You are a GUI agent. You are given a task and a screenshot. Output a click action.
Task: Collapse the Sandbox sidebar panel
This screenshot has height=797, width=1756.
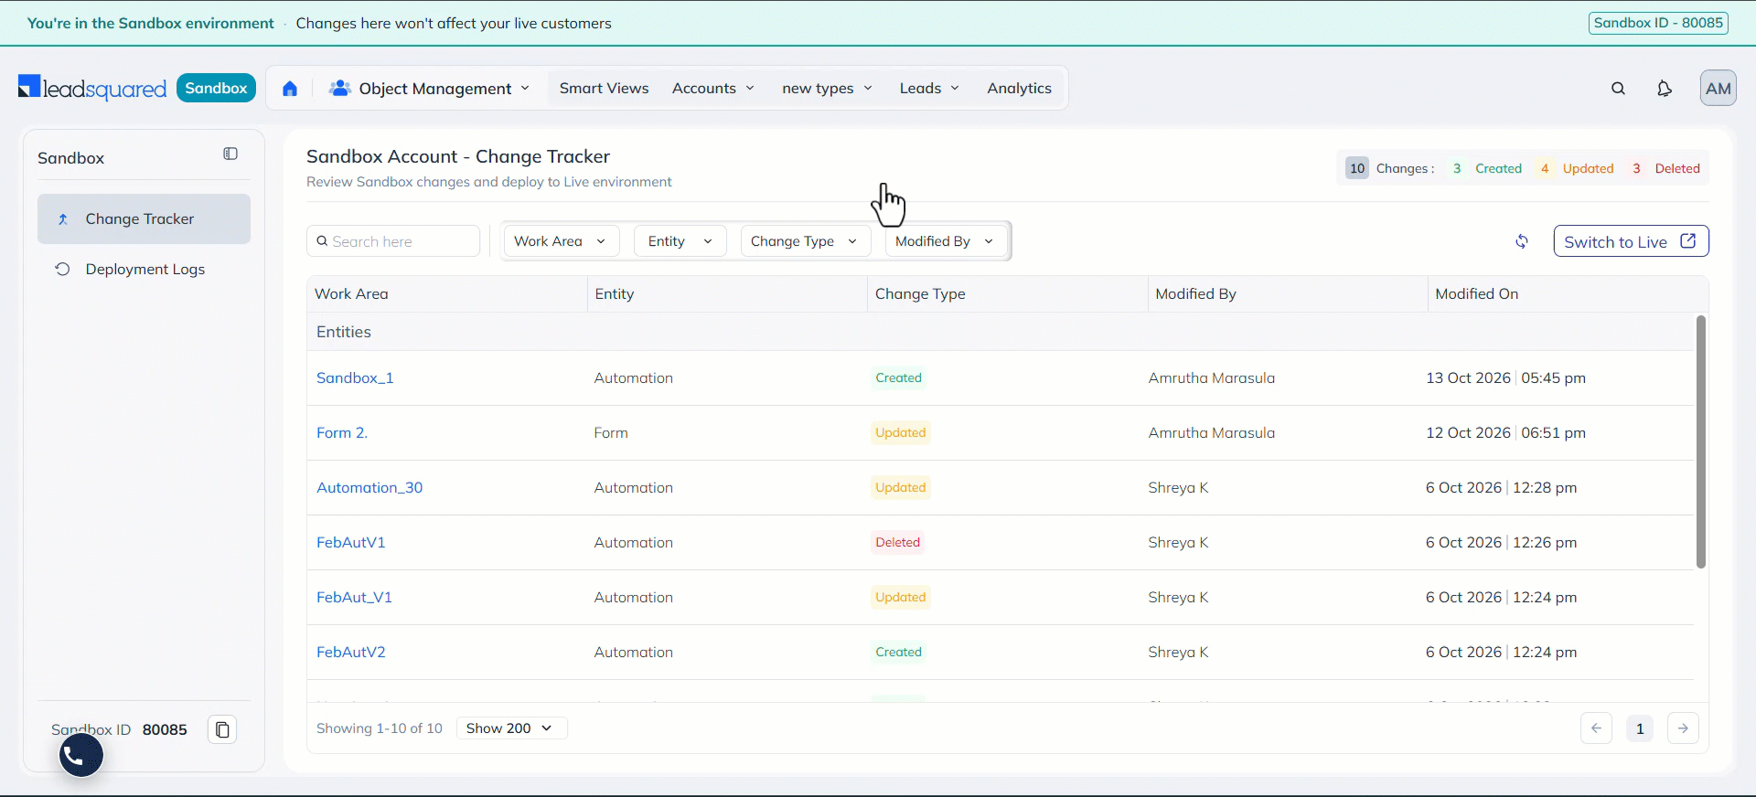tap(230, 154)
